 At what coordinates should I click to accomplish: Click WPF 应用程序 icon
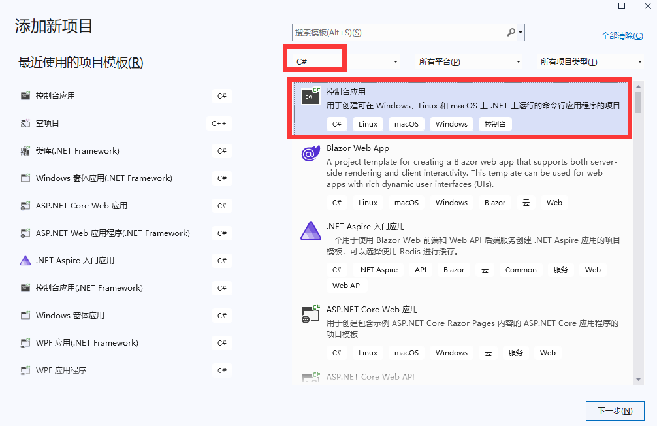point(25,370)
